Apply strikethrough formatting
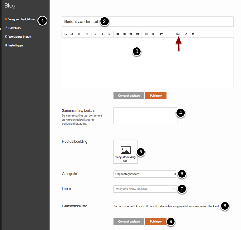This screenshot has height=230, width=241. click(x=109, y=34)
